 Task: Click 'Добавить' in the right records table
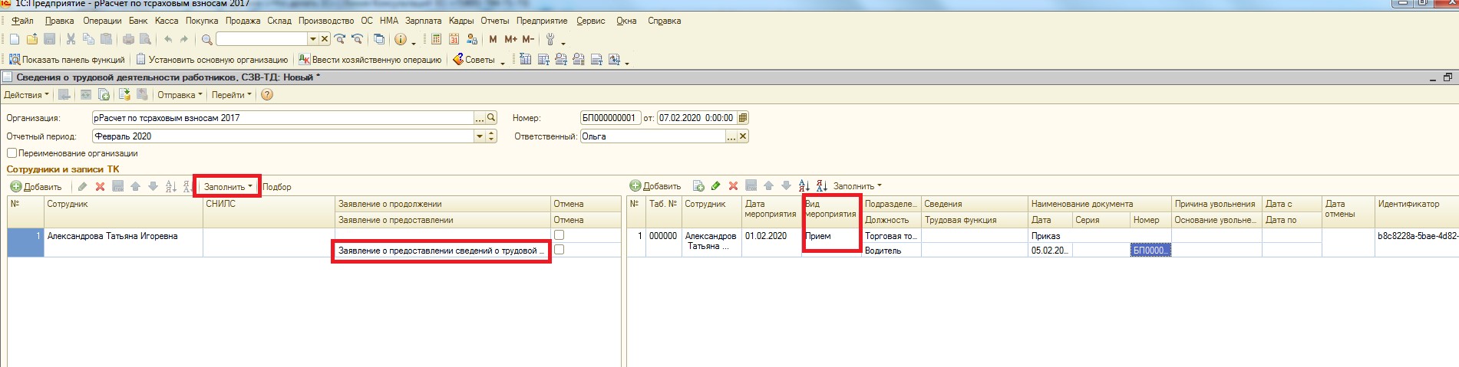655,186
